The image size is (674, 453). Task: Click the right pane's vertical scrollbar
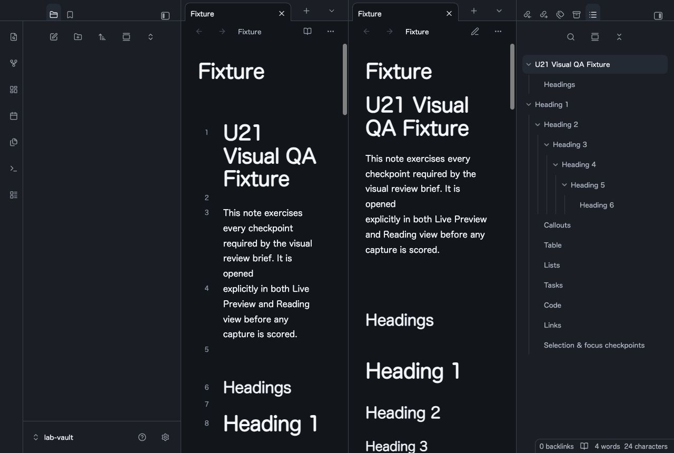click(512, 77)
